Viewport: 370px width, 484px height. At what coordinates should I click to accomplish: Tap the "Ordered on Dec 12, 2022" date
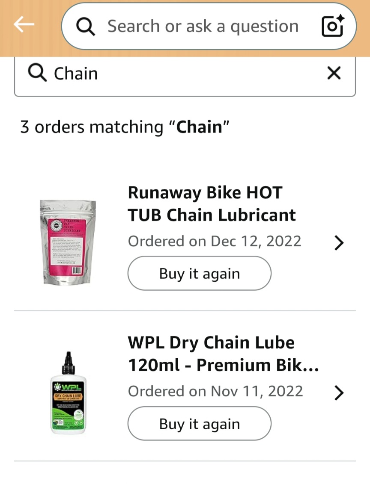(215, 241)
